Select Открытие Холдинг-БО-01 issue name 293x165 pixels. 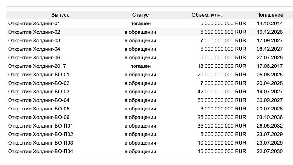pos(39,75)
